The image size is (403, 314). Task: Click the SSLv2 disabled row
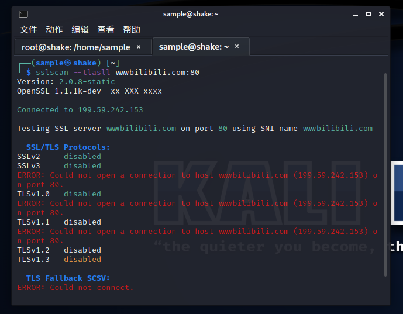tap(59, 157)
